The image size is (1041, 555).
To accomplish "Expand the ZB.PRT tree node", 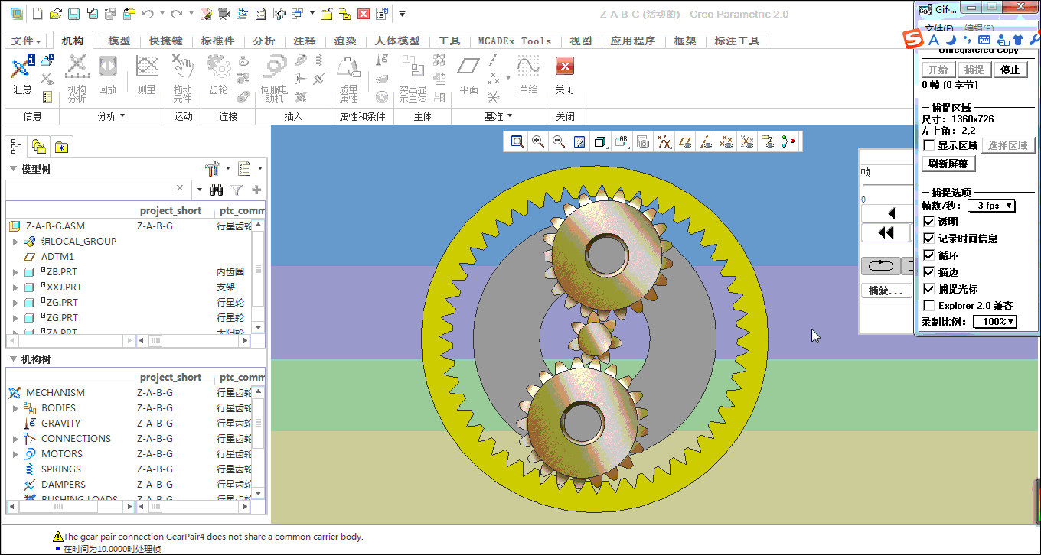I will tap(15, 272).
